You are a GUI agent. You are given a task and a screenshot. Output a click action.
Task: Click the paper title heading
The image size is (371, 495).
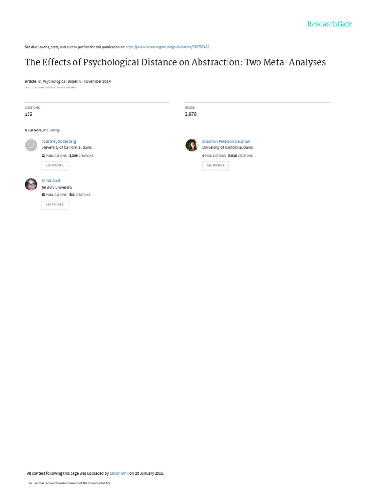[175, 62]
